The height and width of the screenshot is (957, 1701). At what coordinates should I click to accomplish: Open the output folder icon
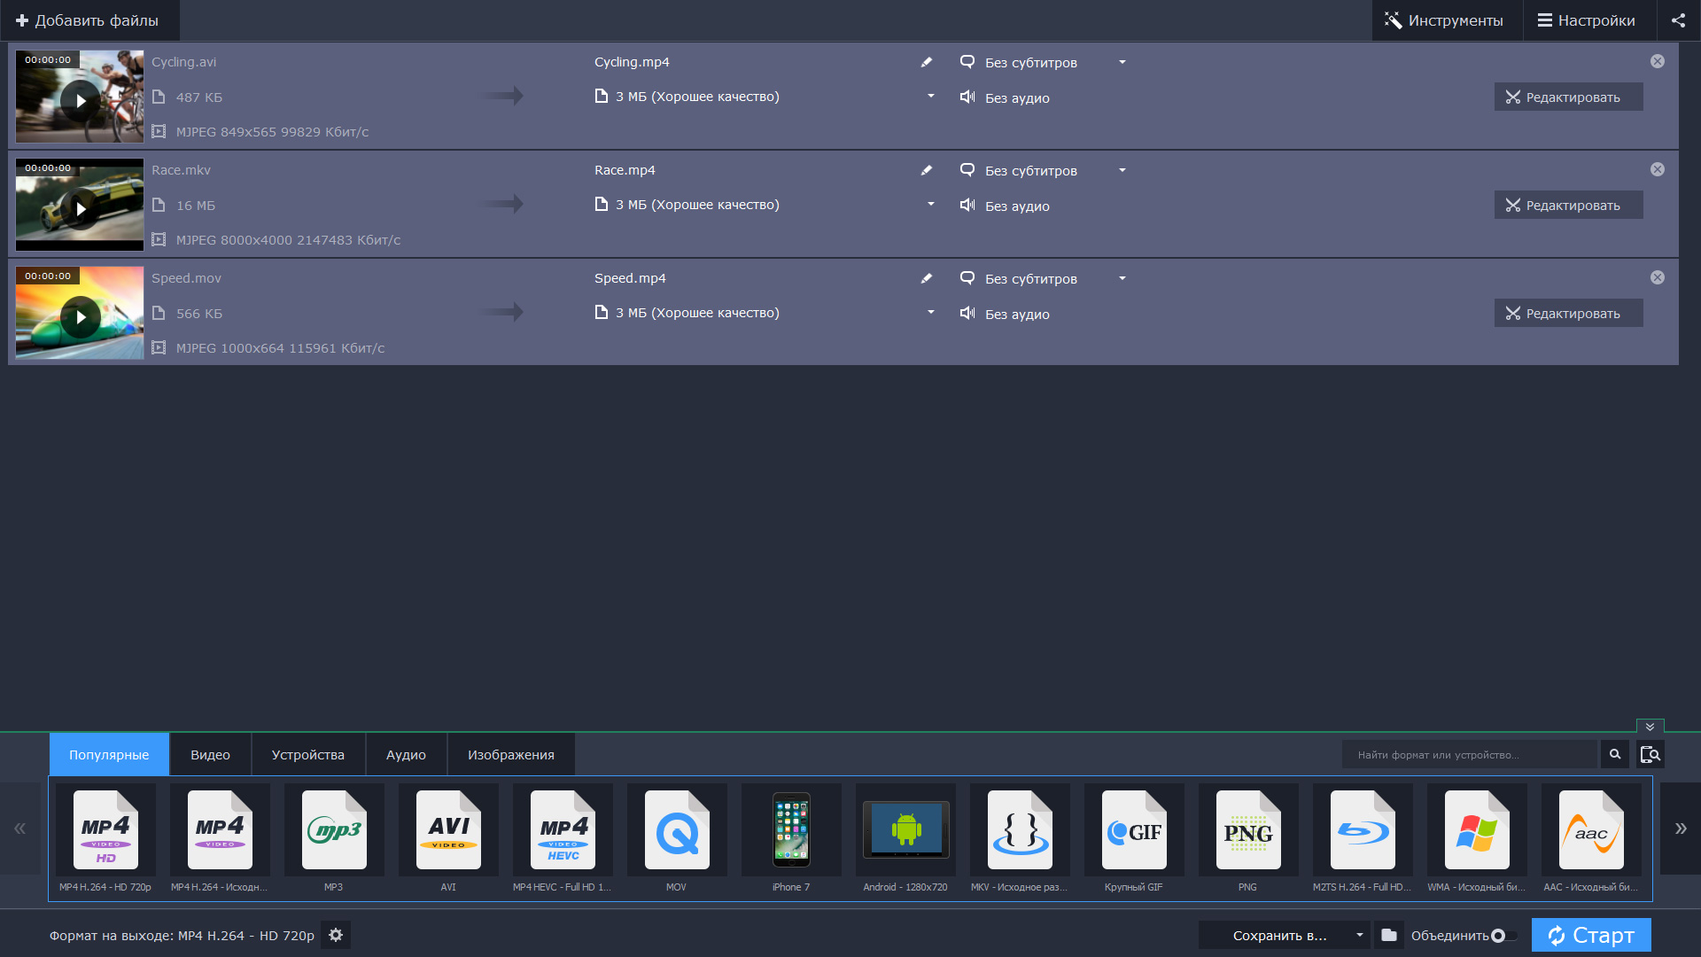click(1389, 935)
